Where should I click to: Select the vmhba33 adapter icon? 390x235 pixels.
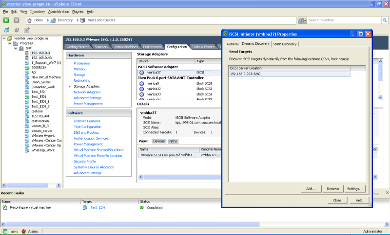coord(141,94)
